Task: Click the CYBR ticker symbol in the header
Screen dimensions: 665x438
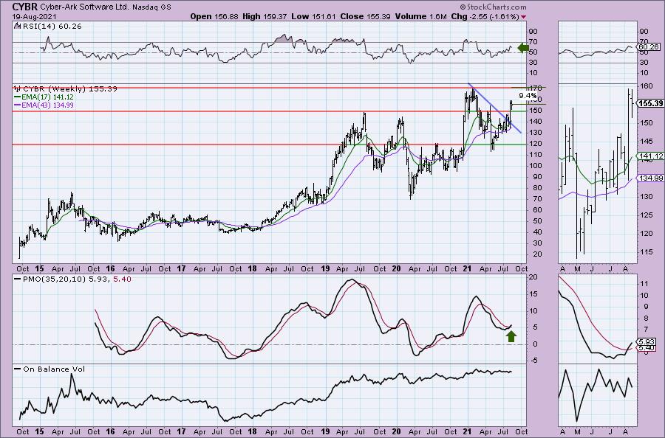Action: (x=25, y=7)
